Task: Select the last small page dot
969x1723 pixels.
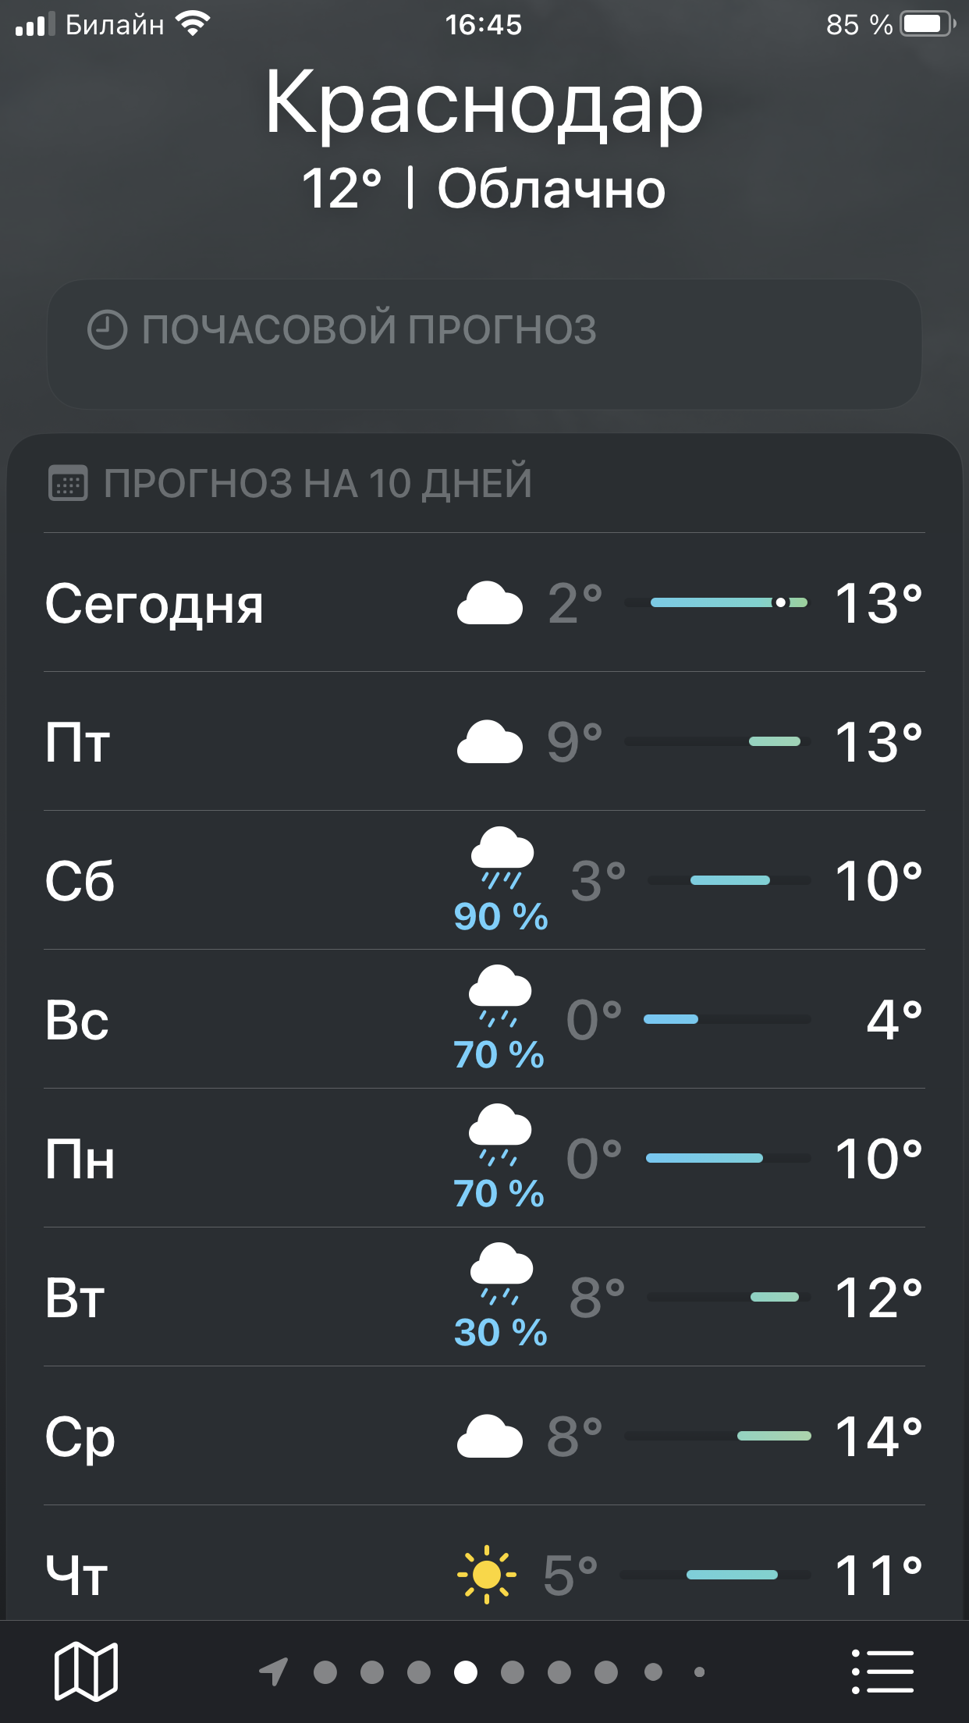Action: pyautogui.click(x=699, y=1671)
